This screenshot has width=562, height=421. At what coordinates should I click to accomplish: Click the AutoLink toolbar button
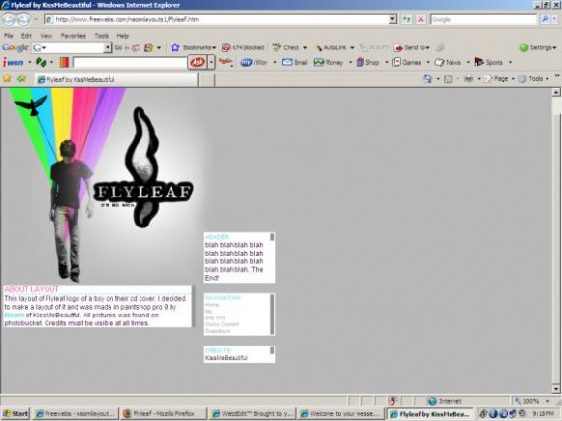point(330,47)
